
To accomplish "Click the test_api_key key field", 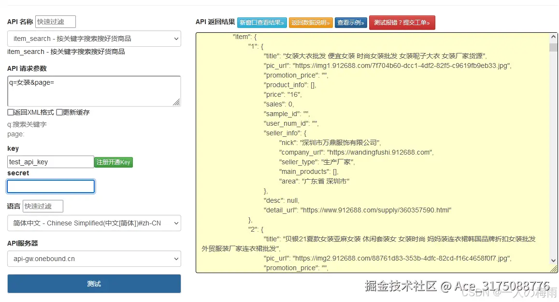I will pos(50,161).
